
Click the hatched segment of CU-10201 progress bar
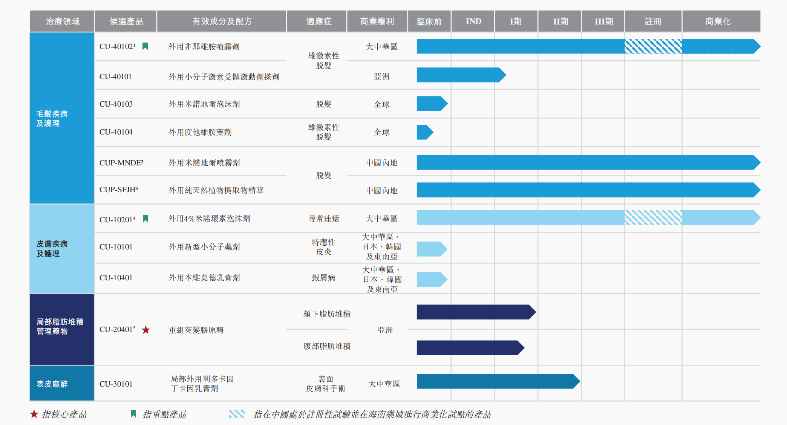(x=653, y=218)
